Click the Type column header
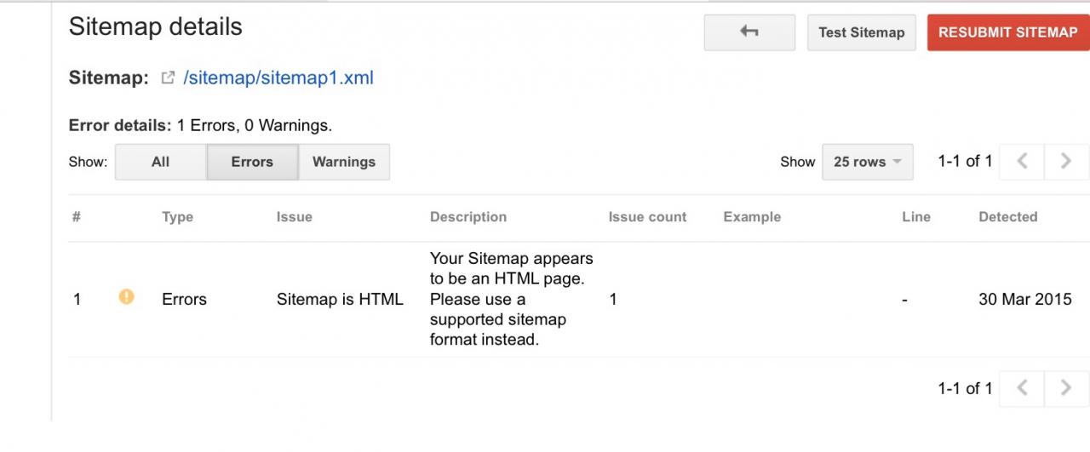 coord(177,217)
